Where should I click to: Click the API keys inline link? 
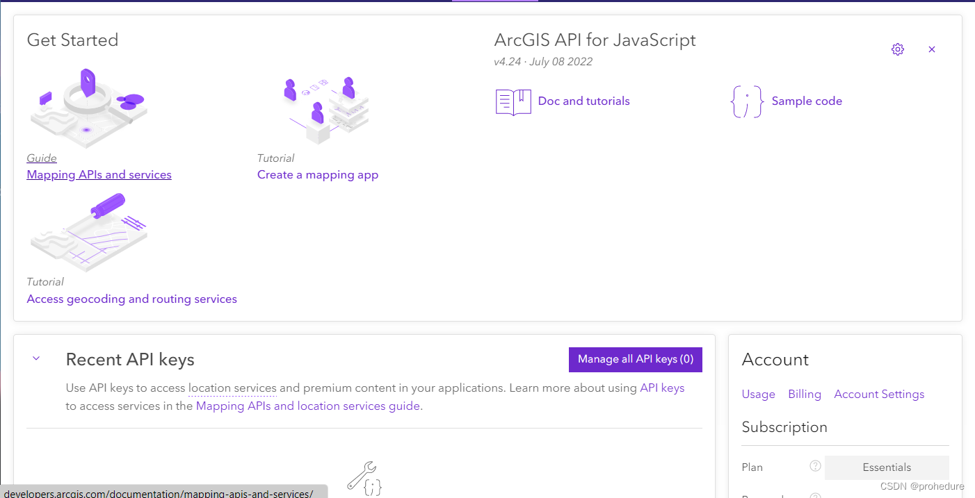coord(662,388)
